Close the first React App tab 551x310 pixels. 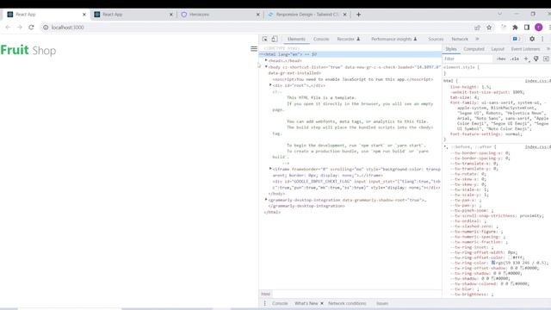pos(84,15)
